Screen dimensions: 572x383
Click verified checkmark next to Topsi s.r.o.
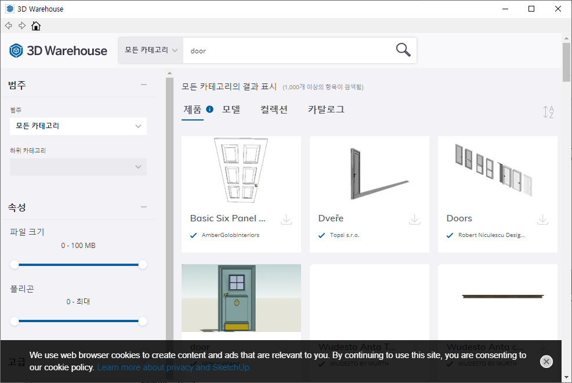[322, 235]
